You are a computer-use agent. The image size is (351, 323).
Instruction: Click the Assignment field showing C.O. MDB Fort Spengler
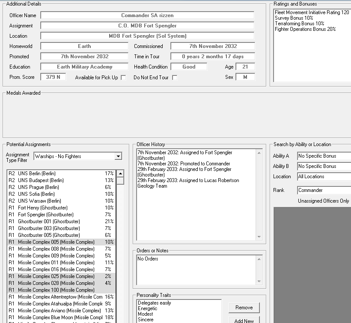tap(147, 26)
